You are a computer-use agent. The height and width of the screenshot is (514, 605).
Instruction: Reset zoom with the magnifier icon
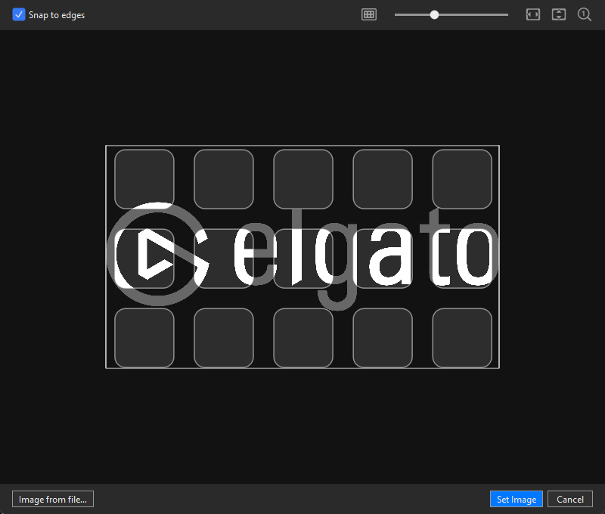pos(584,14)
